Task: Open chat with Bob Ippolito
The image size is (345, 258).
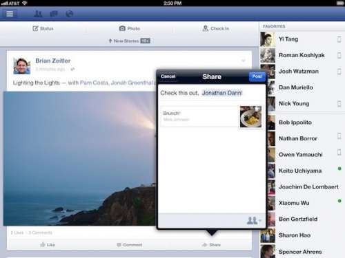Action: 306,122
